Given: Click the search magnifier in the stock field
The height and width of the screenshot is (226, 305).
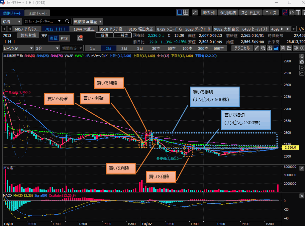Looking at the screenshot, I should pyautogui.click(x=67, y=21).
